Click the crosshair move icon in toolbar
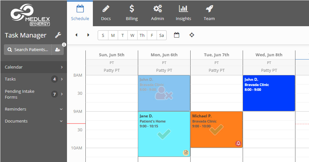309x162 pixels. (x=192, y=35)
